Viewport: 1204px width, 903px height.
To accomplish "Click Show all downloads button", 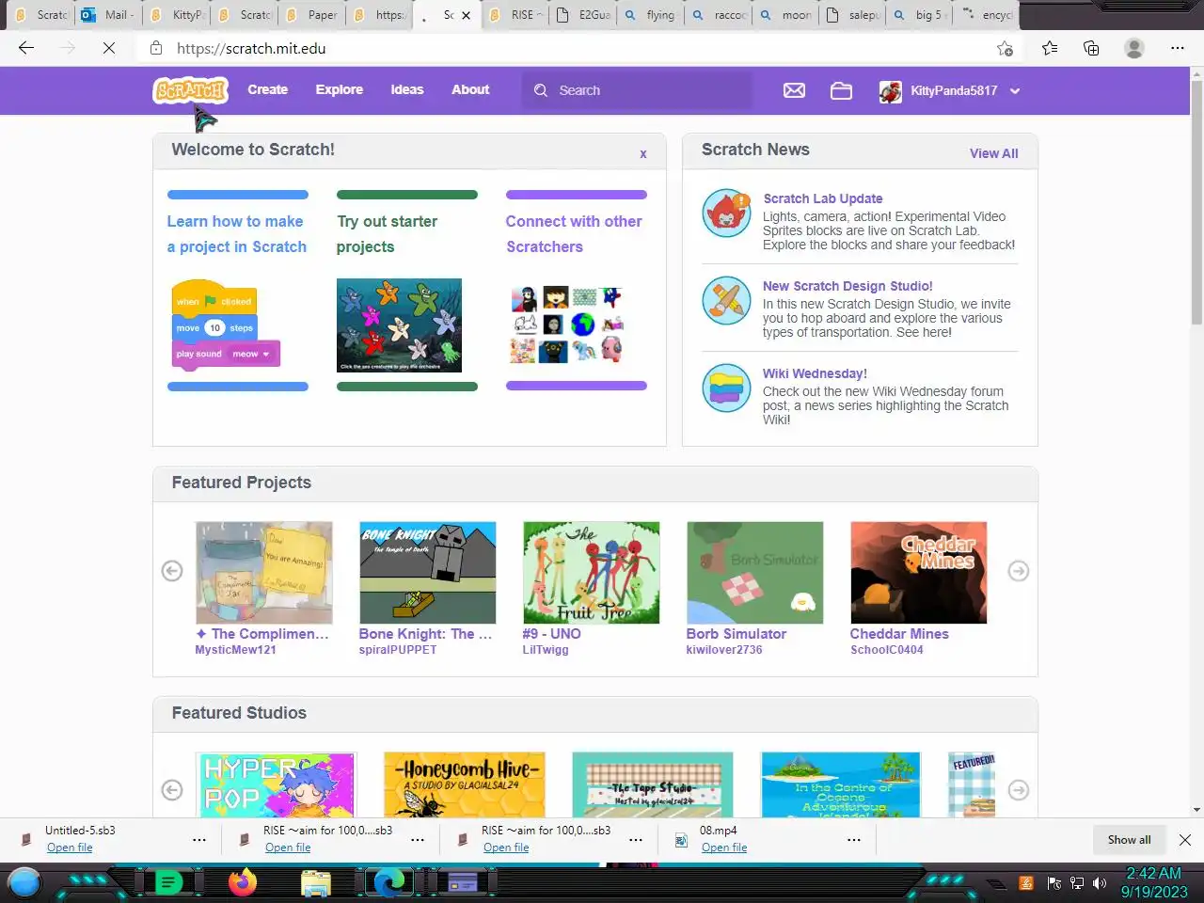I will [1129, 840].
